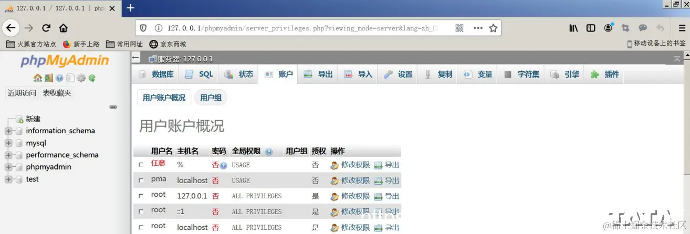690x234 pixels.
Task: Open the 字符集 tab
Action: (x=521, y=75)
